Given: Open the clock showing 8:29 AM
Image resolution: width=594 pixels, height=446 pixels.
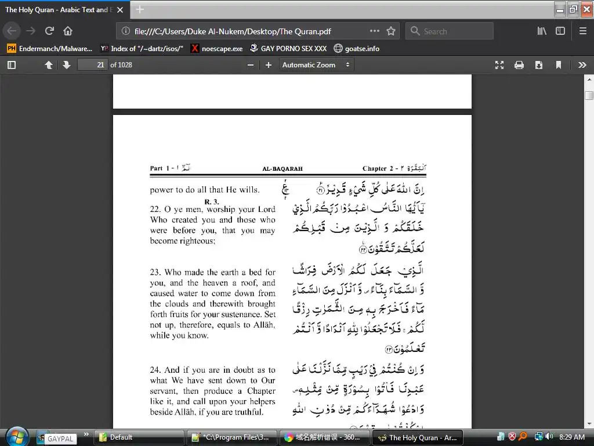Looking at the screenshot, I should coord(571,437).
